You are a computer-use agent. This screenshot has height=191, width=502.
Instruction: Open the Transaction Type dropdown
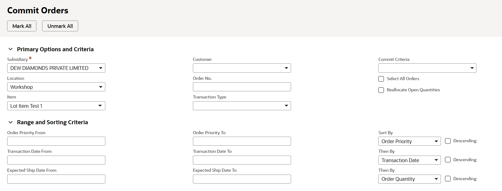242,106
